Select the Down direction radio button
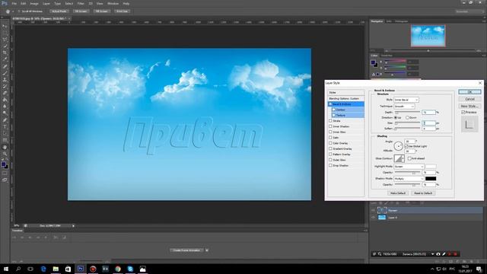Screen dimensions: 487x274 408,118
